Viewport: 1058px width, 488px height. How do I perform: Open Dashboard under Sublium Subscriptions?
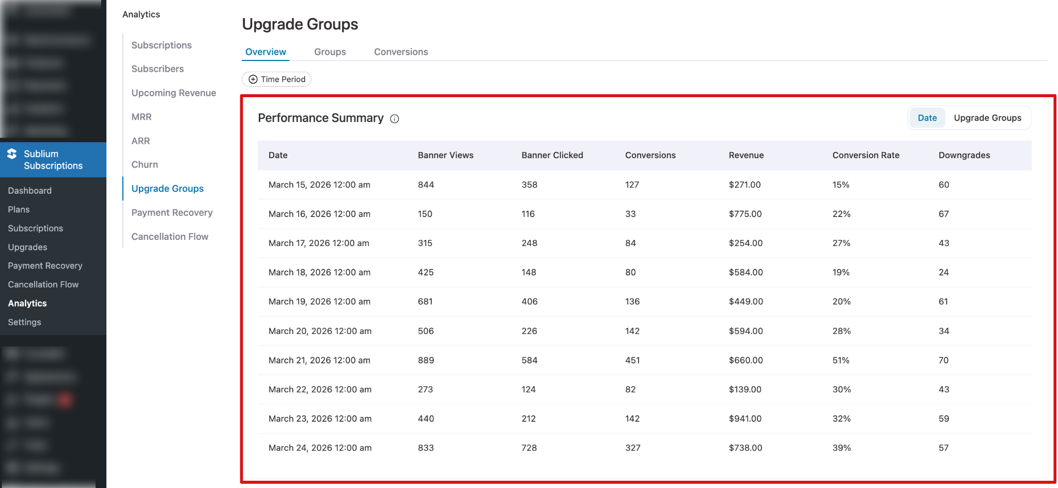29,190
